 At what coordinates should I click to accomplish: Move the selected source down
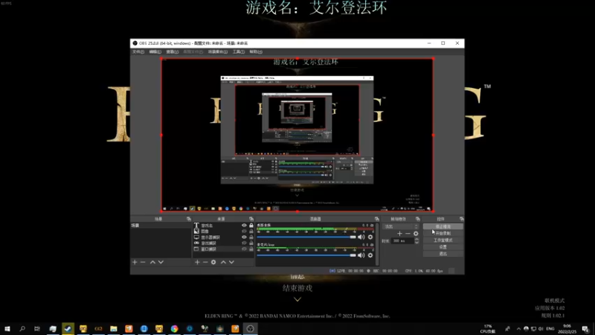point(231,262)
